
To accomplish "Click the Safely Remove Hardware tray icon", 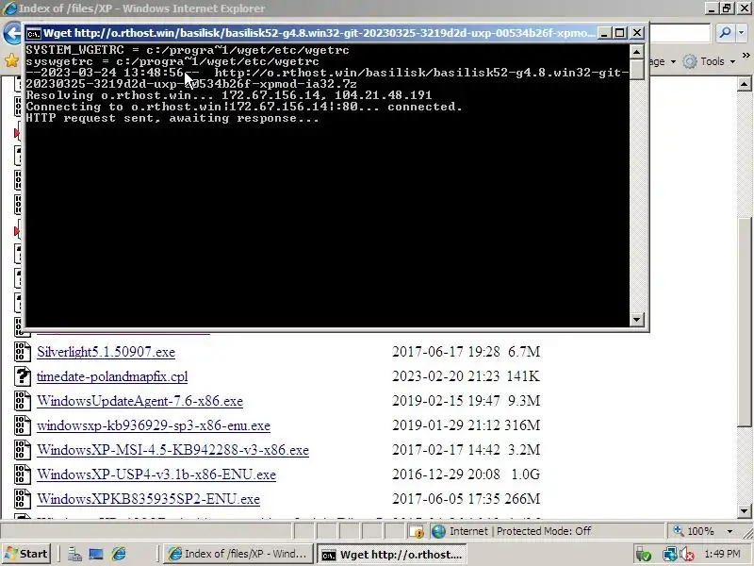I will pos(643,555).
